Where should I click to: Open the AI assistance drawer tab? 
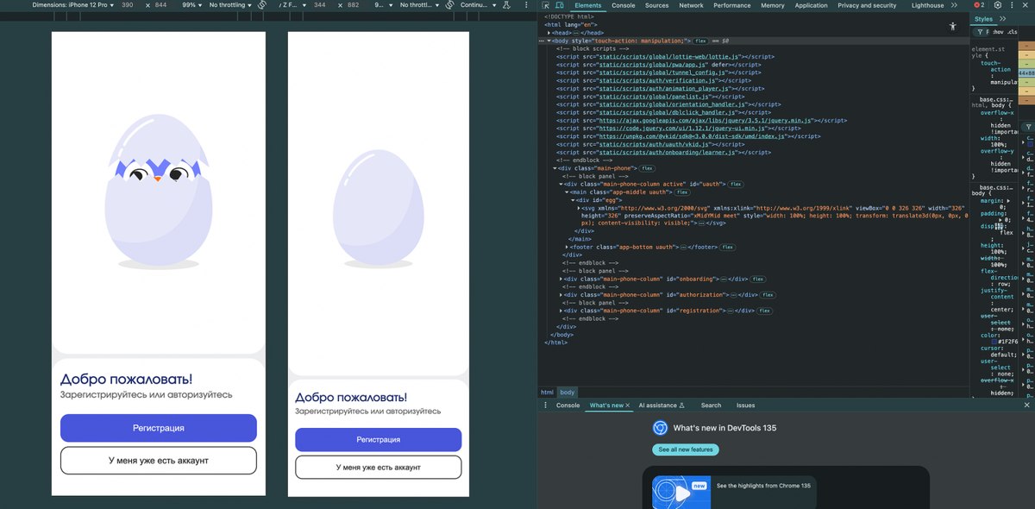click(662, 405)
